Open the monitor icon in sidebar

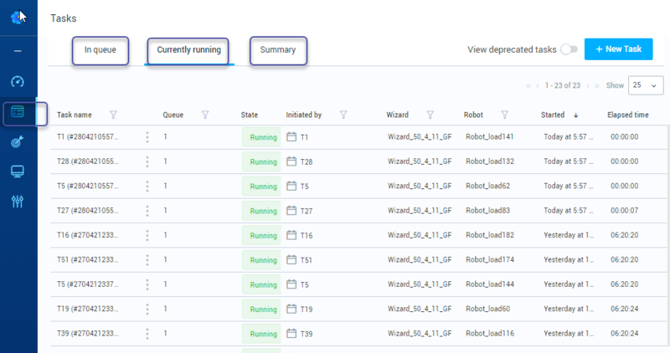click(18, 171)
